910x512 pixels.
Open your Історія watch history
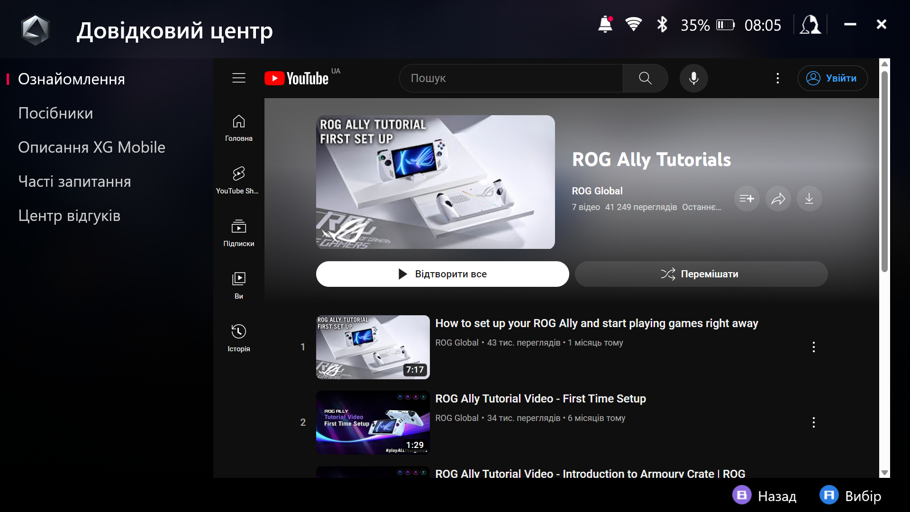[x=238, y=337]
